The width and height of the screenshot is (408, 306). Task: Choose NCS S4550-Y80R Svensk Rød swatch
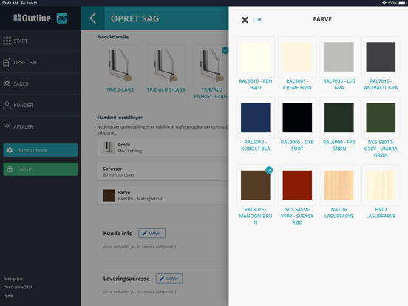297,186
